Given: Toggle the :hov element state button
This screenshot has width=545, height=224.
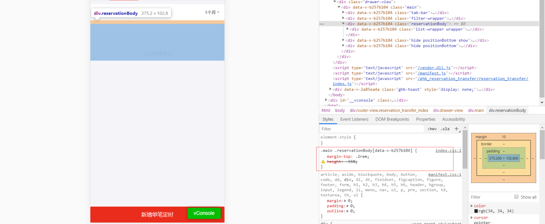Looking at the screenshot, I should pos(432,129).
